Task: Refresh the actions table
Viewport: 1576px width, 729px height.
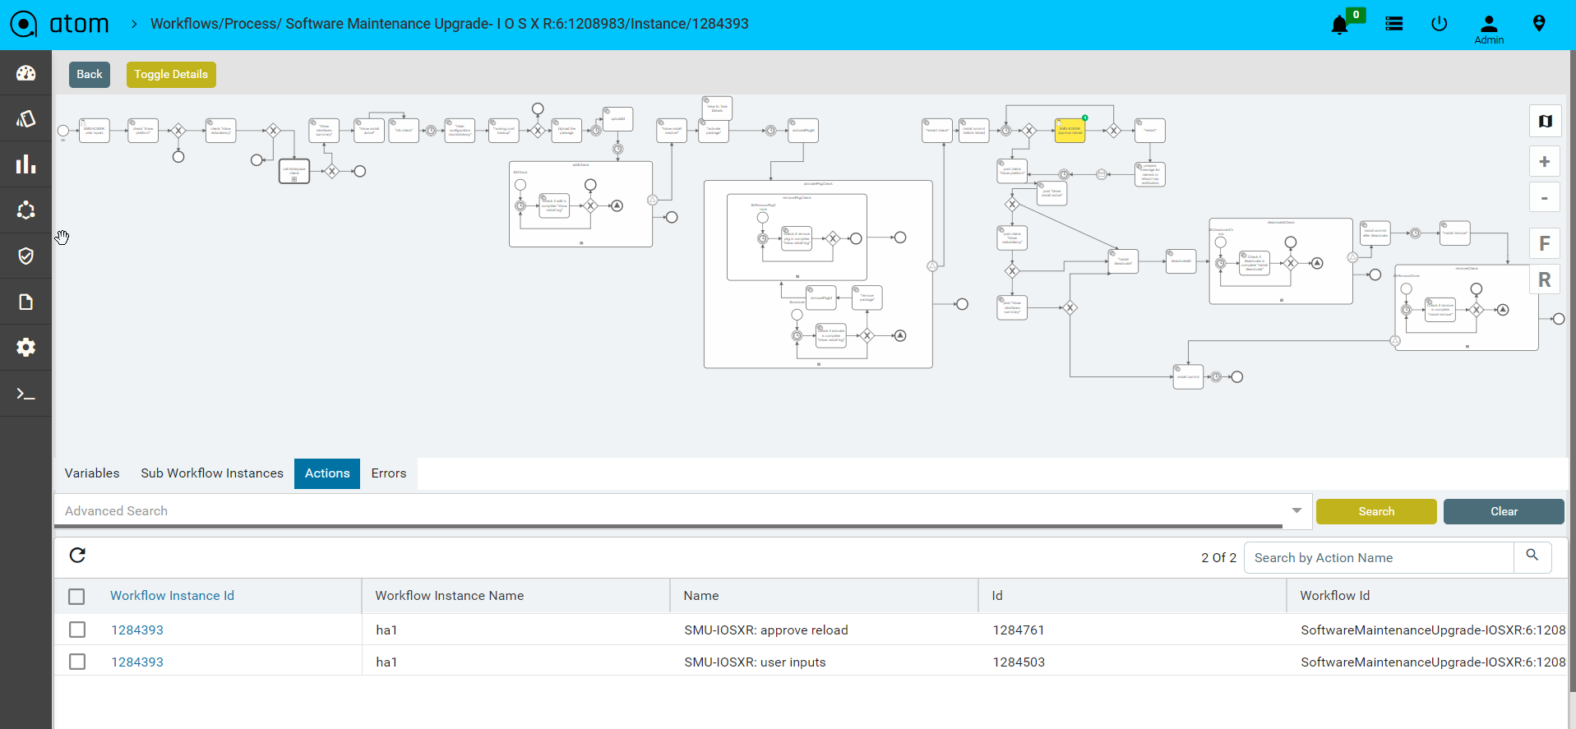Action: coord(77,556)
